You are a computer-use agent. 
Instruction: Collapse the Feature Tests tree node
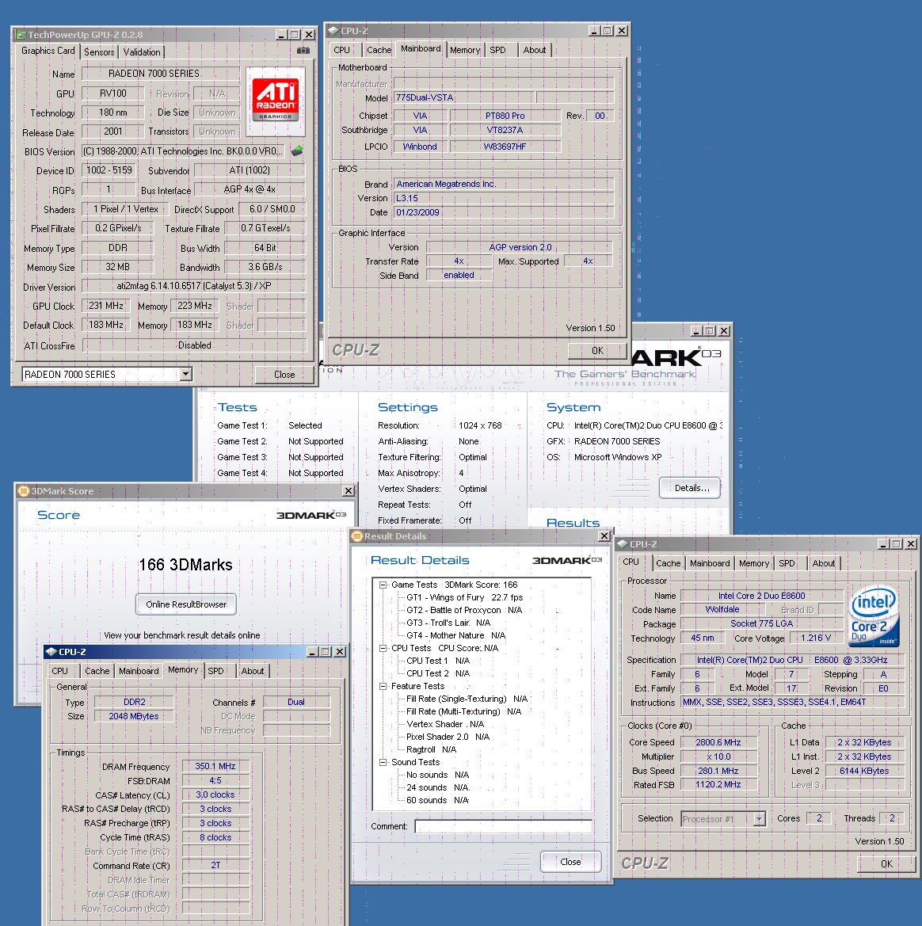coord(383,686)
